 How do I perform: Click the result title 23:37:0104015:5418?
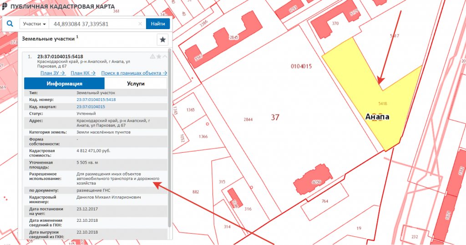[60, 56]
